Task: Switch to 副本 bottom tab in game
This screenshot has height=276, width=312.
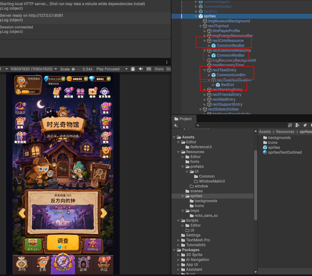Action: [x=83, y=264]
